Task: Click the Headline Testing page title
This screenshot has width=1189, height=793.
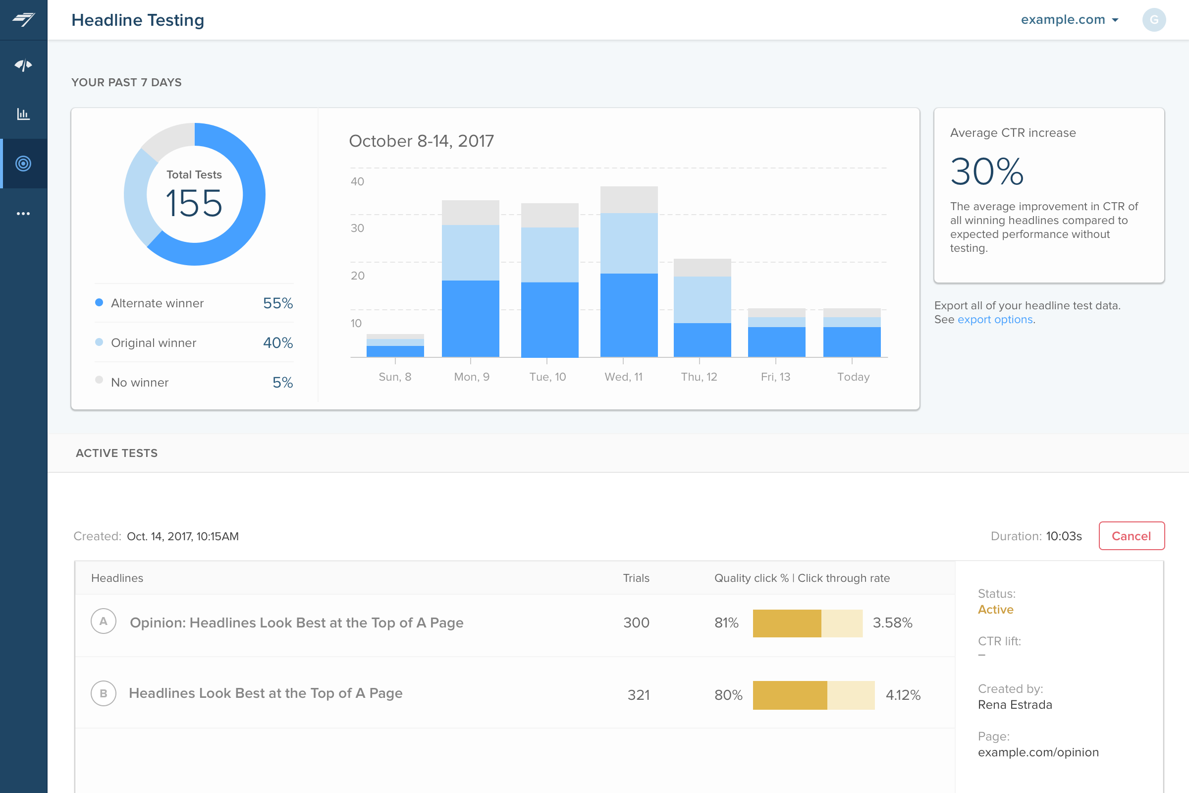Action: pyautogui.click(x=138, y=20)
